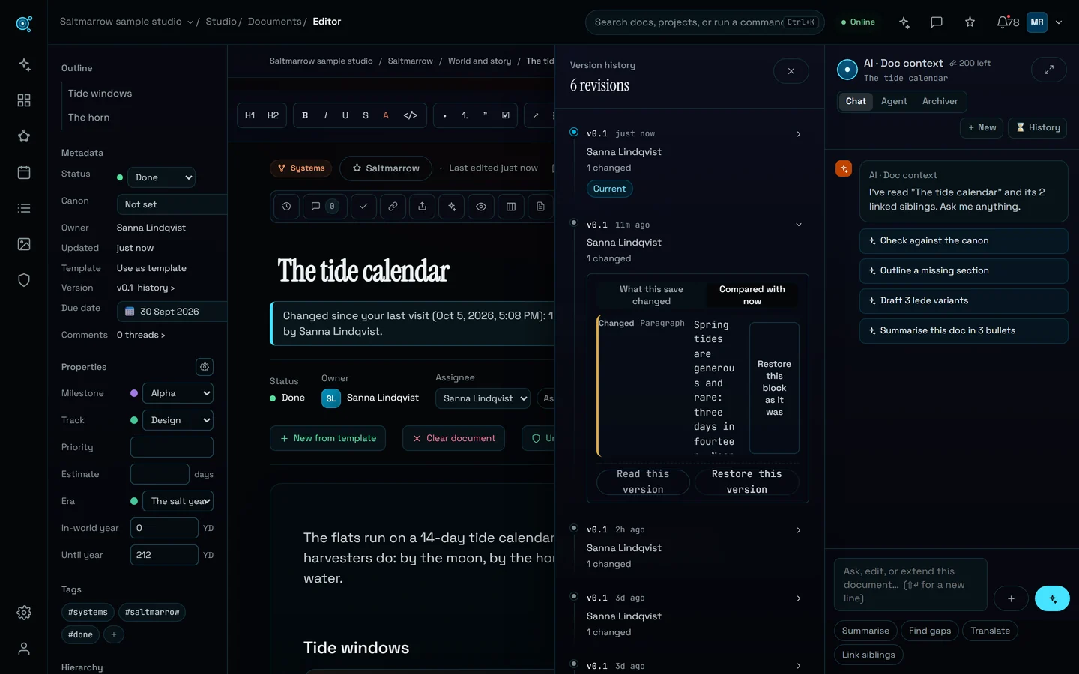Open the shield icon in left sidebar

click(x=24, y=280)
